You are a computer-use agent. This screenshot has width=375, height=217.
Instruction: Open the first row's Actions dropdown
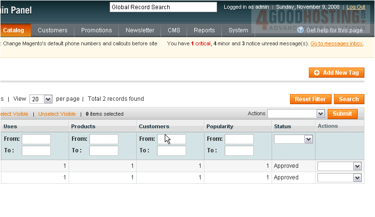[339, 166]
